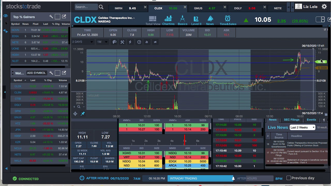Click the lightning icon in left sidebar

6,23
